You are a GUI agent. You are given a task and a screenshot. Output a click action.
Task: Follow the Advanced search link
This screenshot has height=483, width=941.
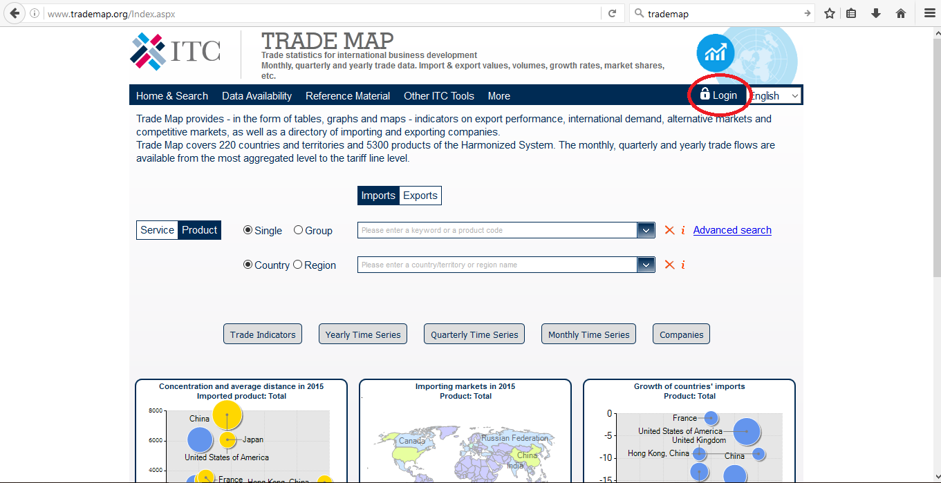pyautogui.click(x=732, y=229)
